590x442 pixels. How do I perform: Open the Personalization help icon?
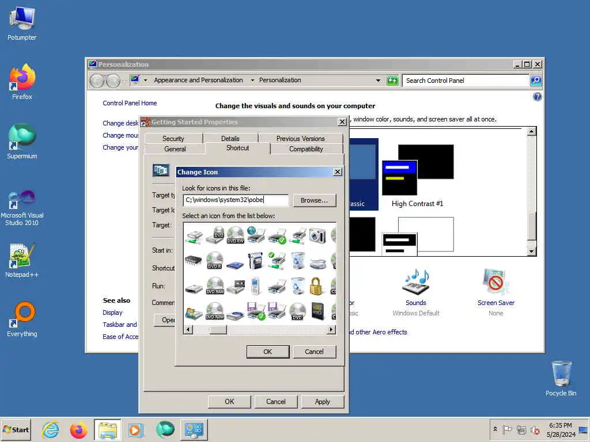pos(538,97)
